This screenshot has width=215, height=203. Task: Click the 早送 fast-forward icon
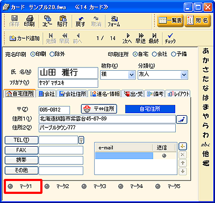point(140,38)
